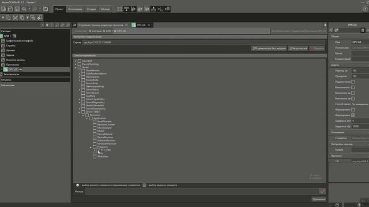
Task: Click the Фильтр input field
Action: [202, 191]
